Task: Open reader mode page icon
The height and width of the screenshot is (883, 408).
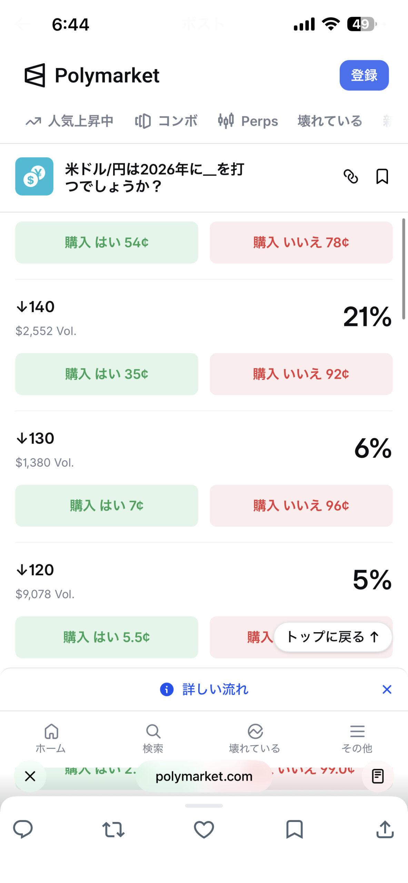Action: click(x=378, y=776)
